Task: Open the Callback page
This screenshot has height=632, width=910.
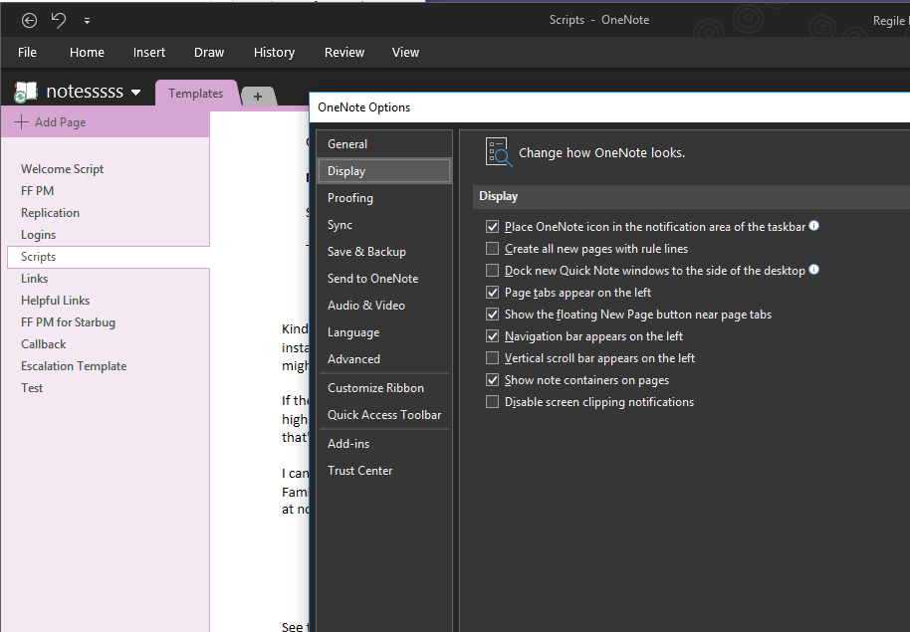Action: tap(109, 344)
